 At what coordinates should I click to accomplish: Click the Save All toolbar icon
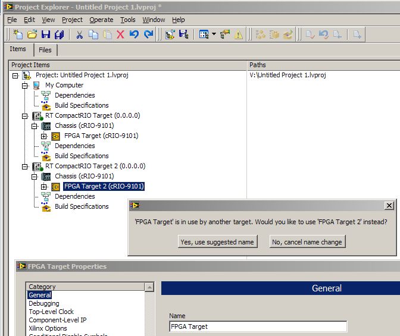tap(60, 34)
